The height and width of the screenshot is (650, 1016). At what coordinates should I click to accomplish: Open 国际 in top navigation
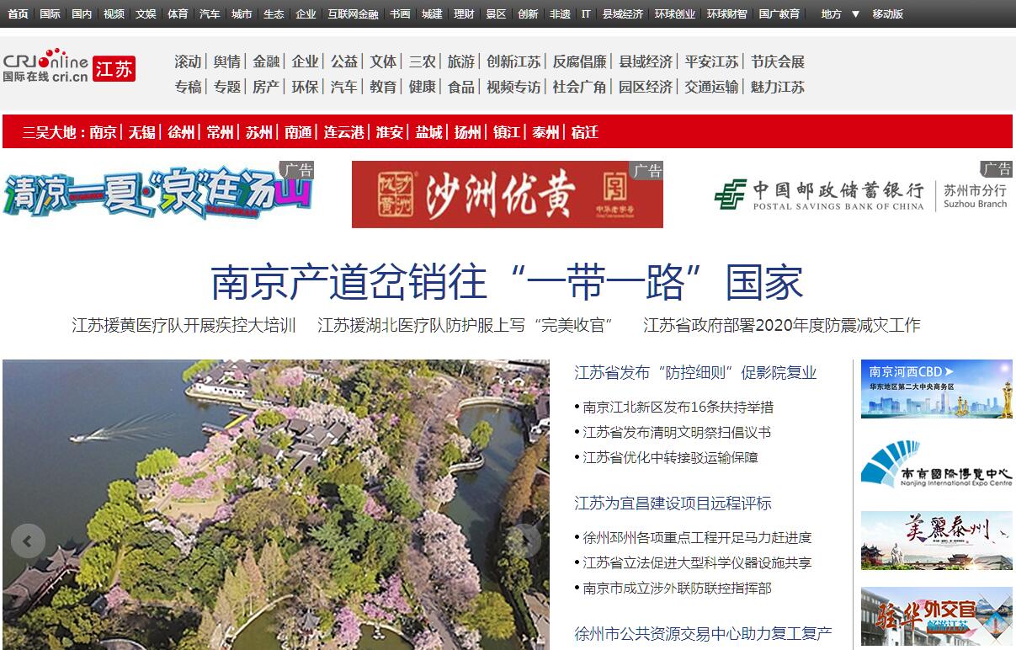50,14
